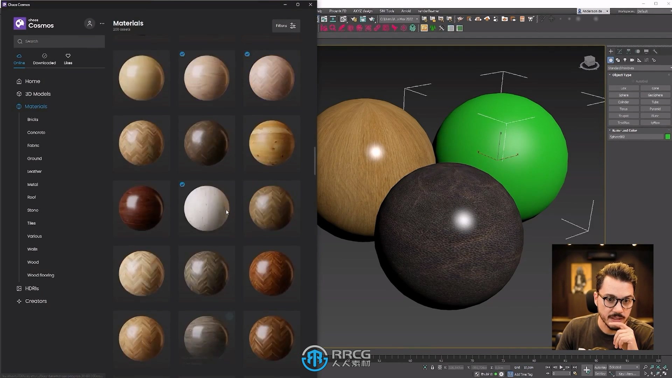Select the dark red polished wood material thumbnail
672x378 pixels.
[x=141, y=208]
